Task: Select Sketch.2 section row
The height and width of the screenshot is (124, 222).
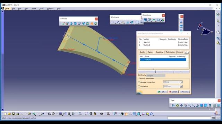Action: [x=163, y=45]
